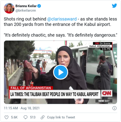Click the 11:15 AM Aug 18, 2021 timestamp
The height and width of the screenshot is (122, 121).
[22, 108]
